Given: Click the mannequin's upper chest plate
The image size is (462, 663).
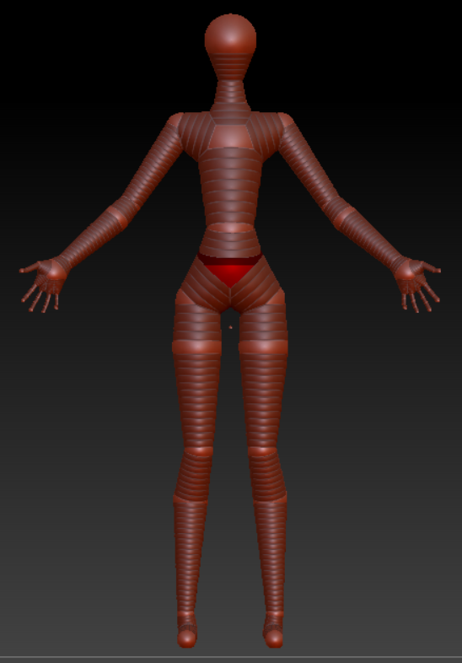Looking at the screenshot, I should tap(230, 136).
